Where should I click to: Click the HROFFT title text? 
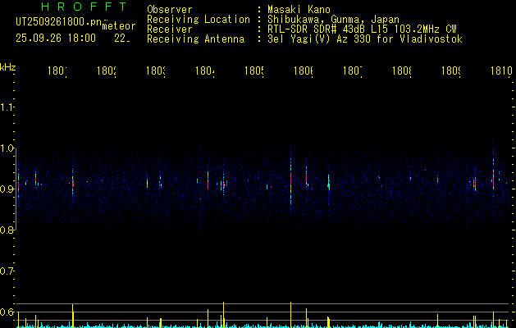click(x=84, y=7)
